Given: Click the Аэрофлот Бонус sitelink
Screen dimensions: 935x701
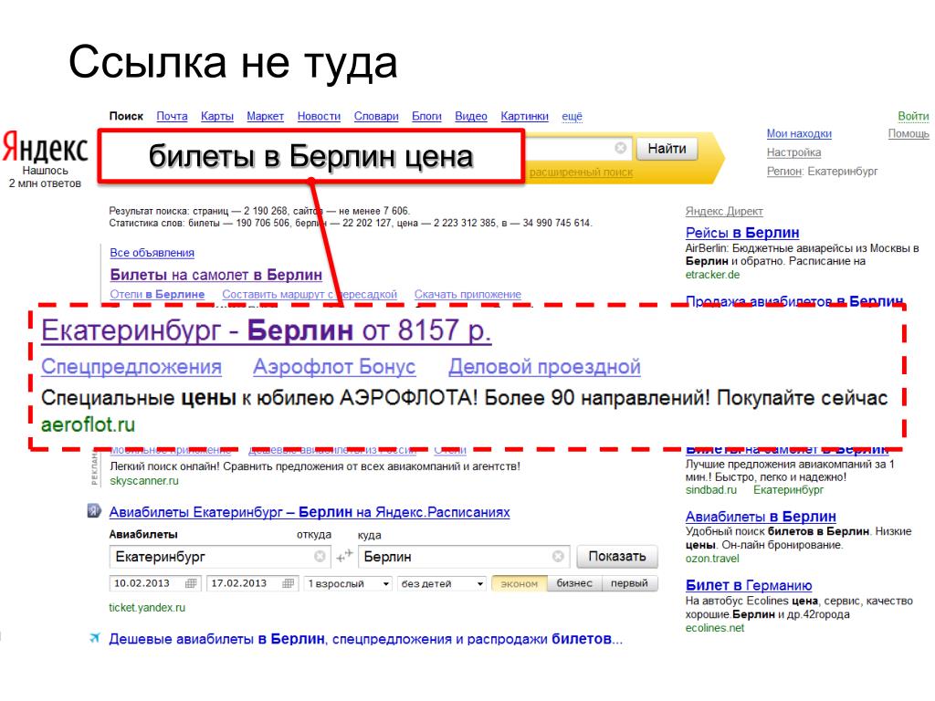Looking at the screenshot, I should (x=334, y=367).
